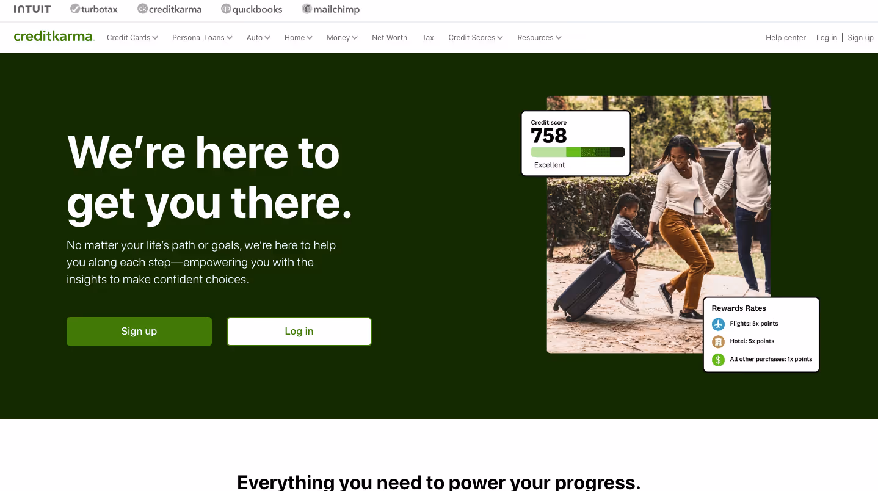
Task: Expand the Credit Scores dropdown menu
Action: pos(476,38)
